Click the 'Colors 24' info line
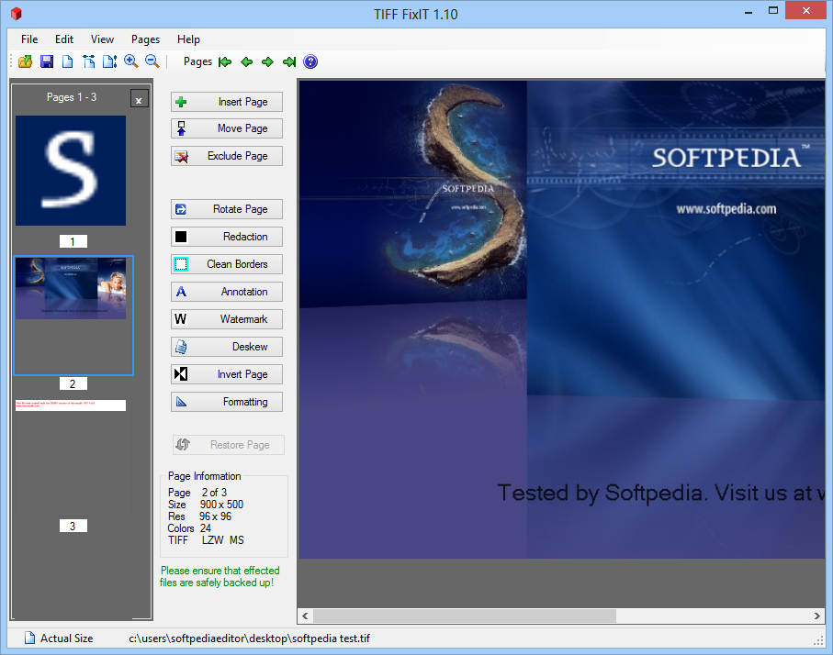This screenshot has height=655, width=833. point(189,528)
